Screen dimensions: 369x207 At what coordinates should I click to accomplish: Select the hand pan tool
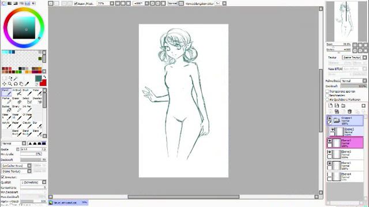[x=21, y=84]
